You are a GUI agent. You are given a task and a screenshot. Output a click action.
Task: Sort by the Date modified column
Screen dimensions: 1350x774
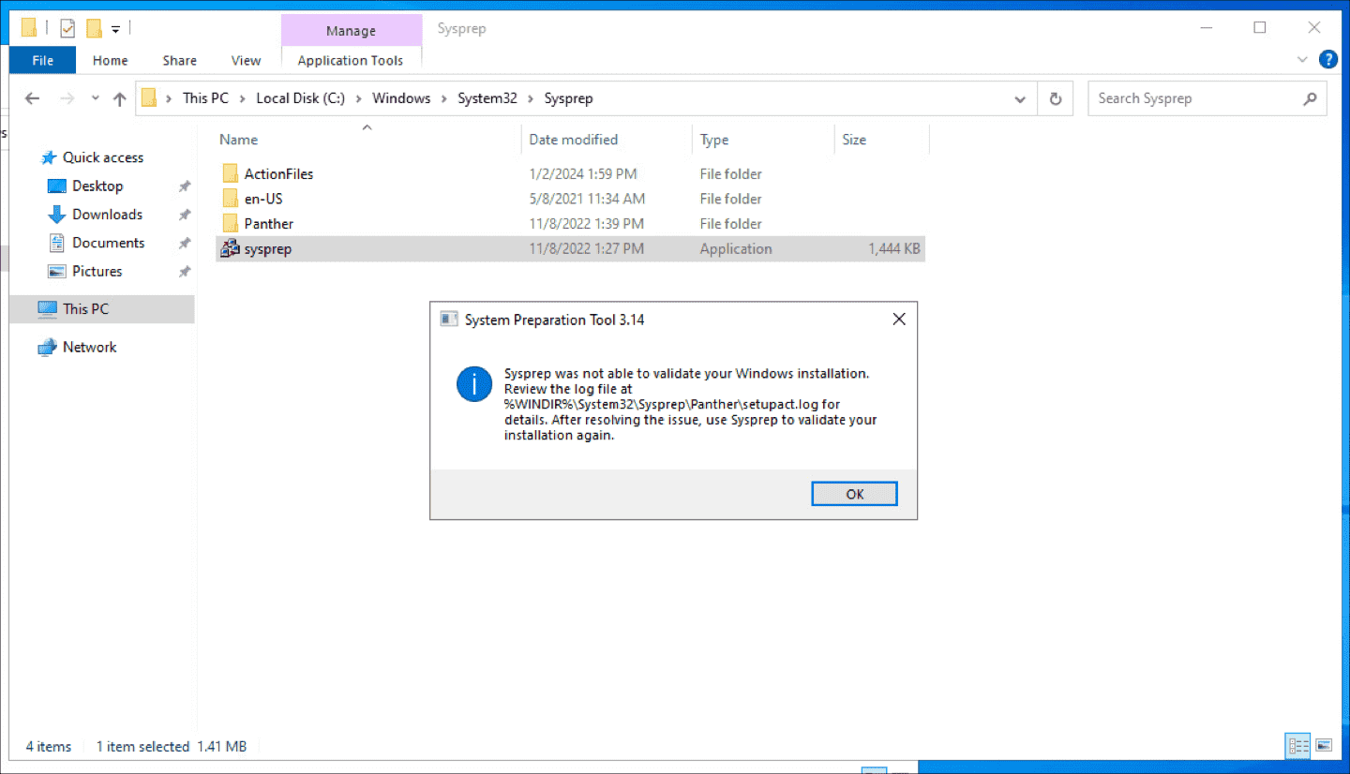click(x=607, y=140)
